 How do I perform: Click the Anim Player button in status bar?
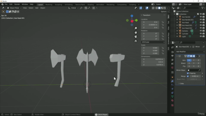click(101, 115)
